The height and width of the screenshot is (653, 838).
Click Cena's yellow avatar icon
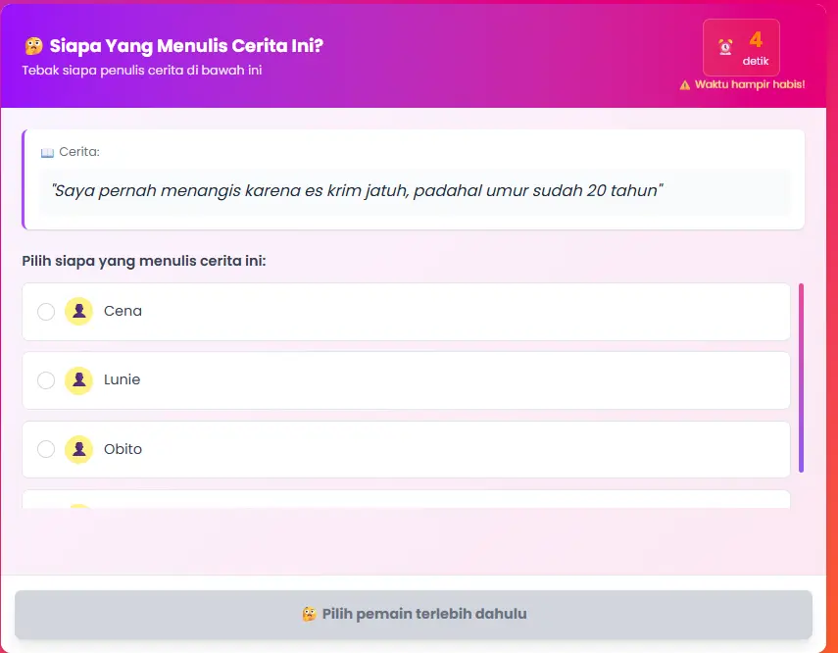point(78,311)
